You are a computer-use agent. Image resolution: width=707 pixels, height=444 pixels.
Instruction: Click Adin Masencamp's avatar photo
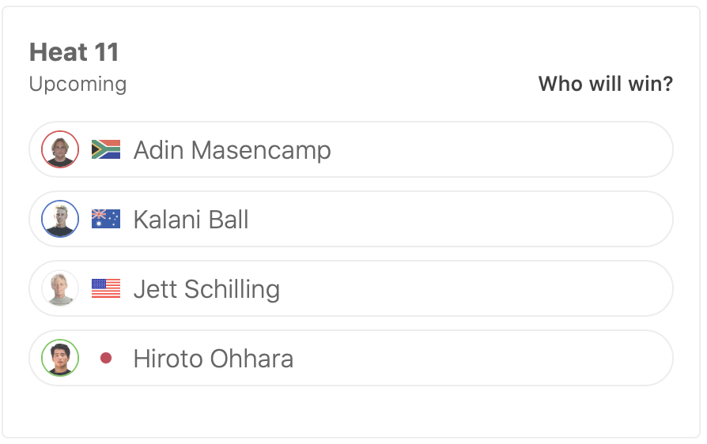[60, 149]
